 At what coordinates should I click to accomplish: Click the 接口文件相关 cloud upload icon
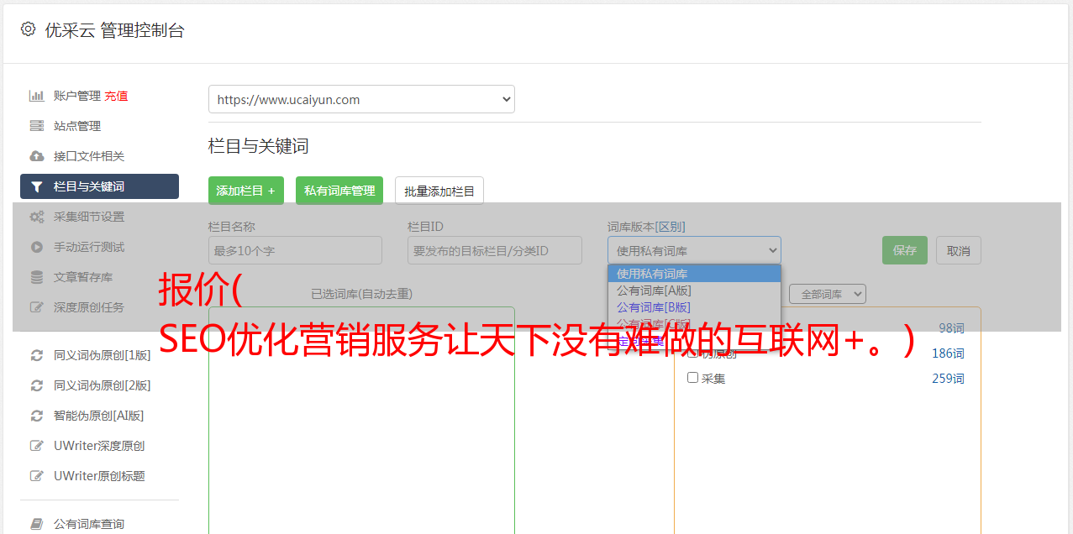click(x=37, y=156)
